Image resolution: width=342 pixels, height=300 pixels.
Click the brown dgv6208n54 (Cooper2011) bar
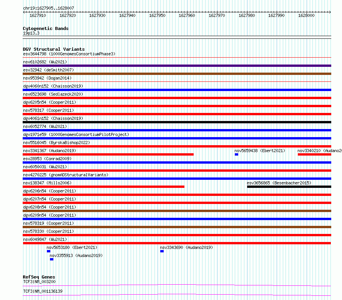point(177,211)
